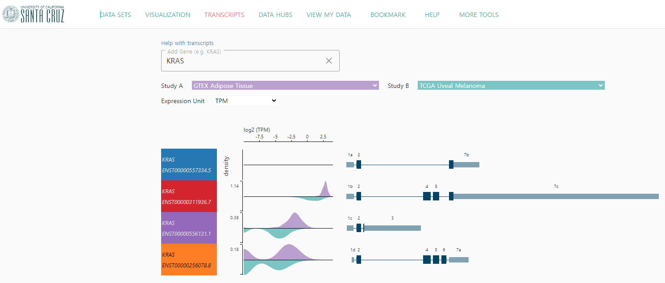Image resolution: width=665 pixels, height=283 pixels.
Task: Click inside the Add Gene input field
Action: click(241, 61)
